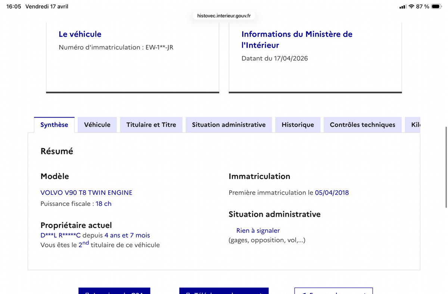
Task: Select the Synthèse tab
Action: (54, 125)
